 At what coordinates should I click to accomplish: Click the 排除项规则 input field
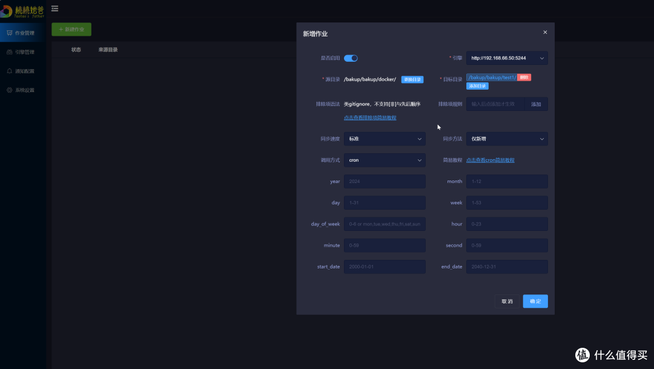tap(495, 104)
